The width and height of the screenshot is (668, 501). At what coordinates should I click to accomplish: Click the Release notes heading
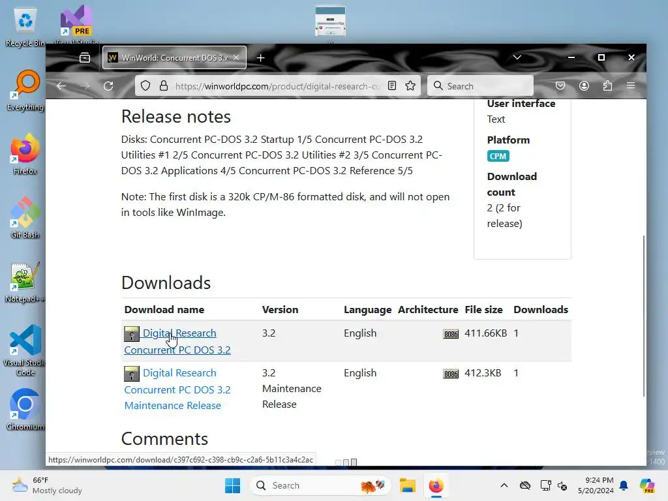[x=176, y=117]
